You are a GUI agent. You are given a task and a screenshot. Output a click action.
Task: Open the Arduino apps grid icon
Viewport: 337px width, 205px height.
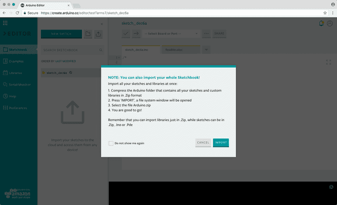(x=5, y=23)
